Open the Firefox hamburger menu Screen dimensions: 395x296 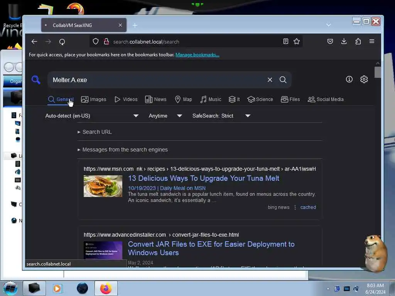point(372,41)
